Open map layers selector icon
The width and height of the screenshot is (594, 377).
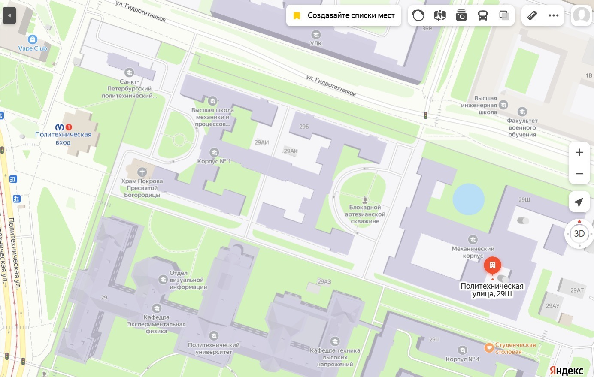[504, 16]
